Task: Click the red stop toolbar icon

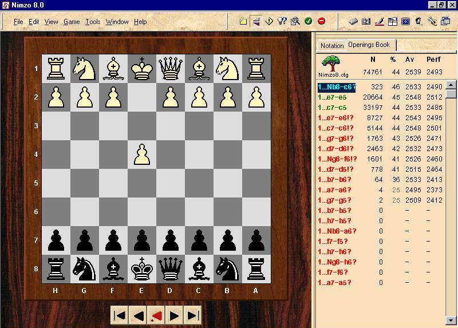Action: 321,22
